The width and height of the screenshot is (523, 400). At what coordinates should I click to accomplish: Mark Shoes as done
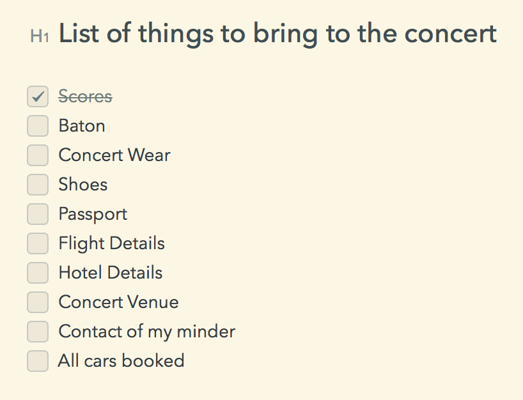point(38,185)
